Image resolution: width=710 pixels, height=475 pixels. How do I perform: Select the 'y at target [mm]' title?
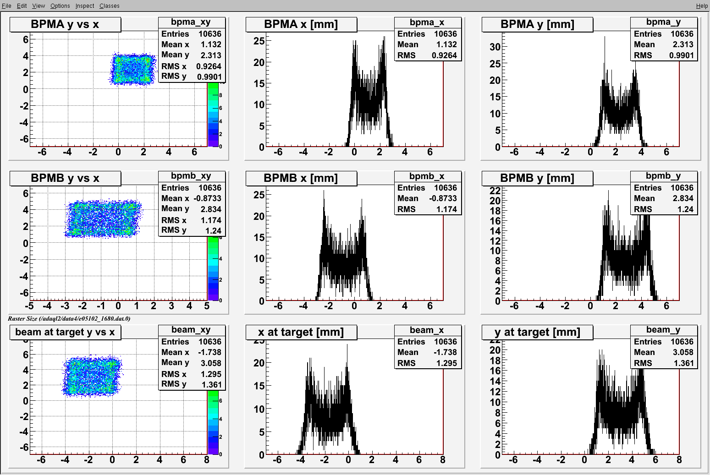coord(537,332)
